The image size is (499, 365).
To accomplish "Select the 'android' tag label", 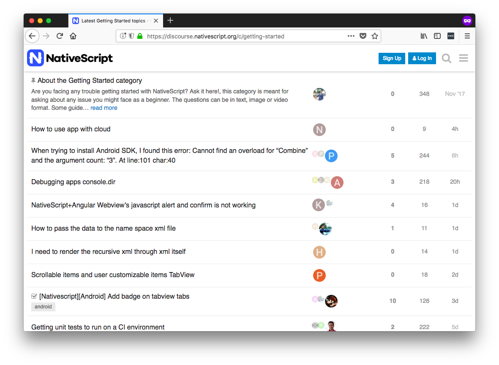I will click(x=43, y=307).
